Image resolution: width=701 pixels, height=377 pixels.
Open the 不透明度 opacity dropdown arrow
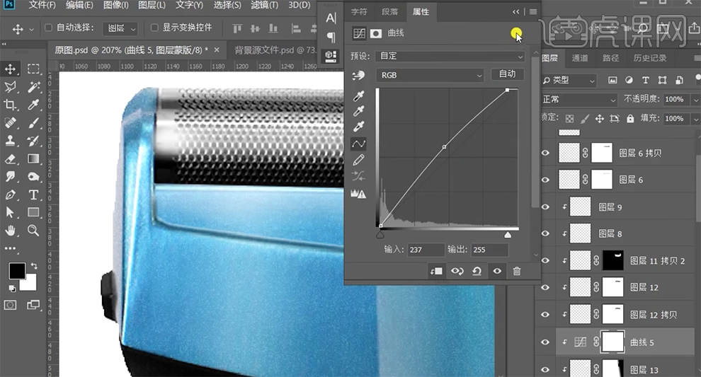695,99
